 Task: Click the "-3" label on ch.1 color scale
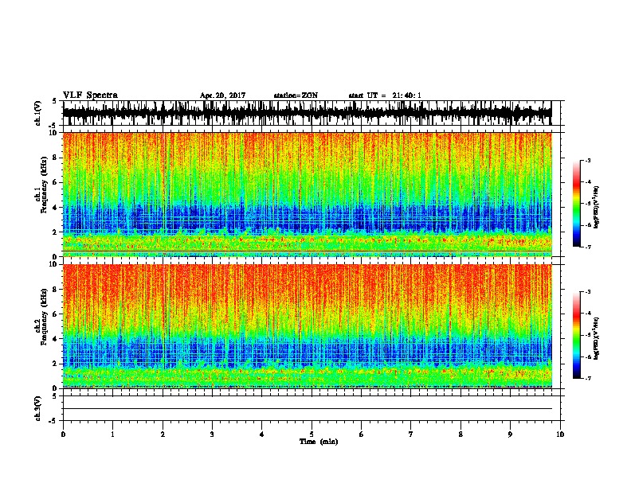click(x=587, y=160)
